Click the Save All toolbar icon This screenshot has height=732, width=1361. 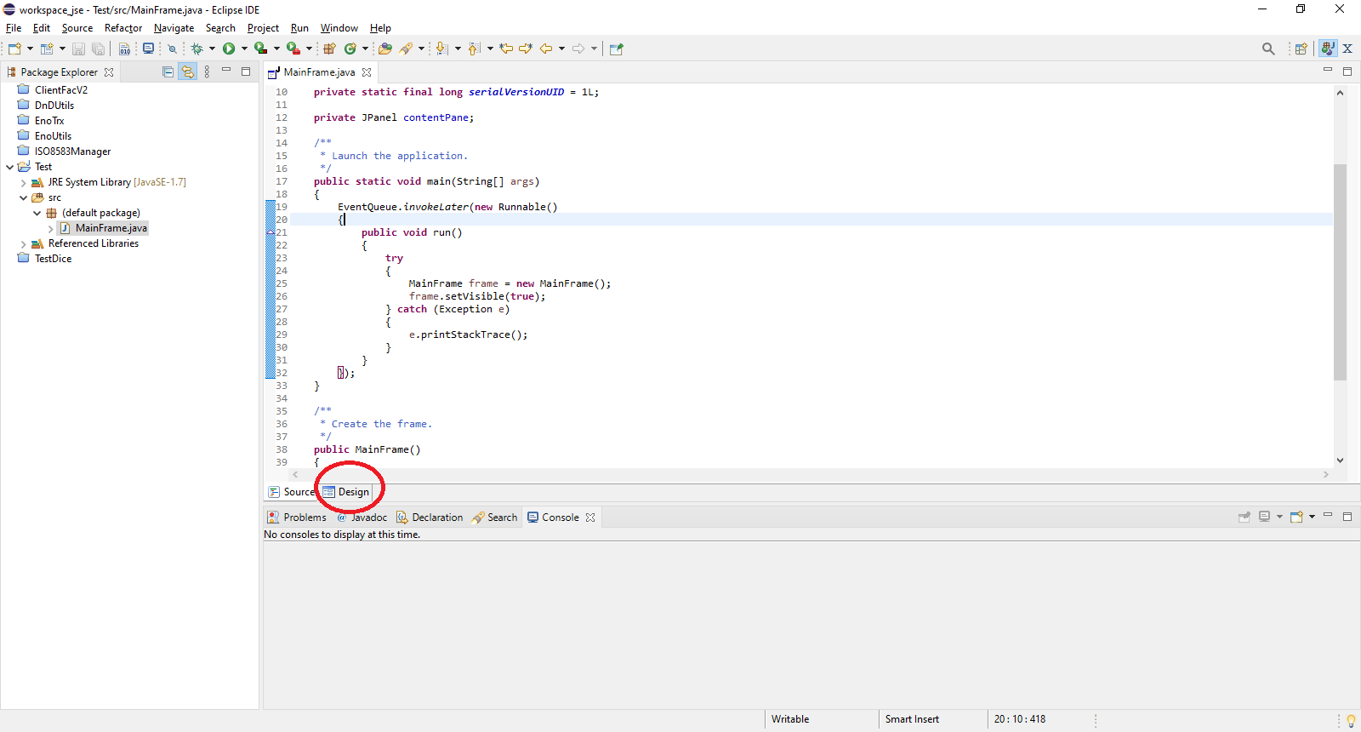pyautogui.click(x=98, y=49)
